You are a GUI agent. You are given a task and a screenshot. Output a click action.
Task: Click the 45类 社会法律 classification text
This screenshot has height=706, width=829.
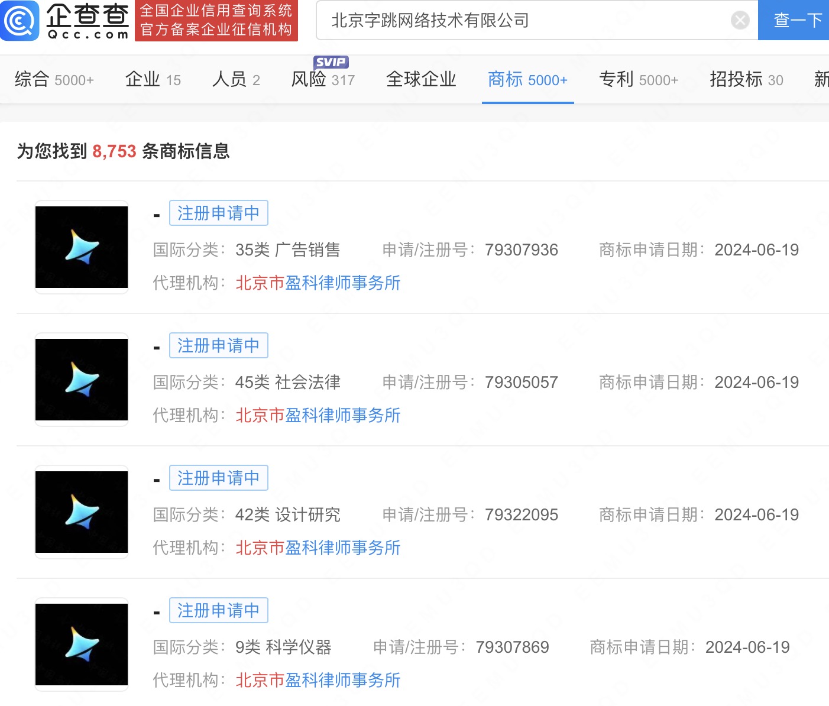(x=288, y=383)
